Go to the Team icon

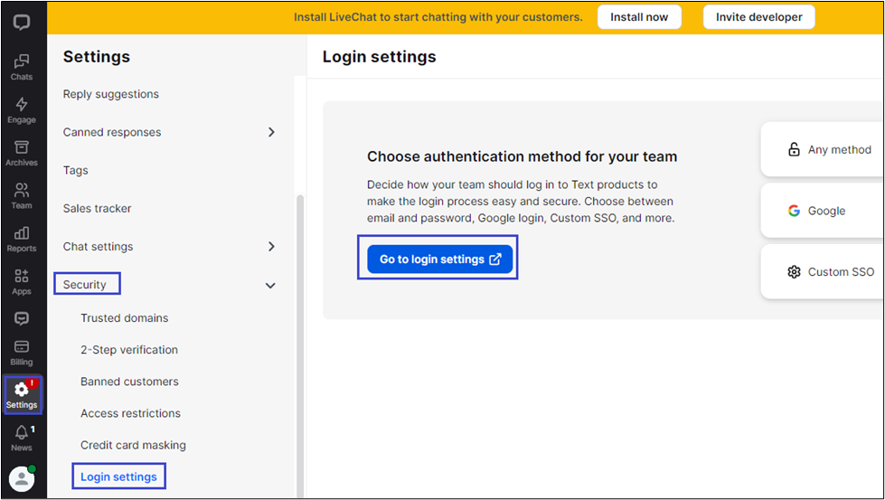pyautogui.click(x=22, y=195)
